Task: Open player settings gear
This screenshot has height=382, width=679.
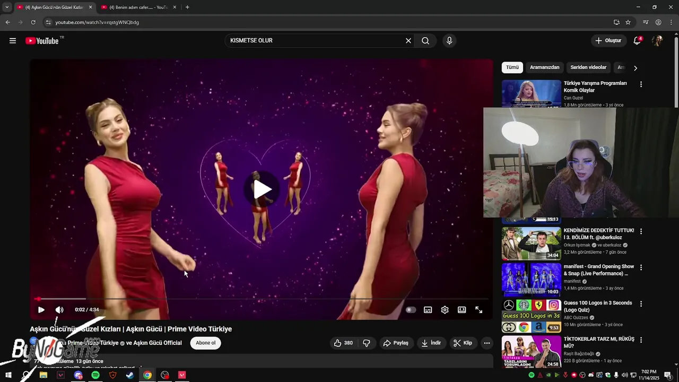Action: coord(445,310)
